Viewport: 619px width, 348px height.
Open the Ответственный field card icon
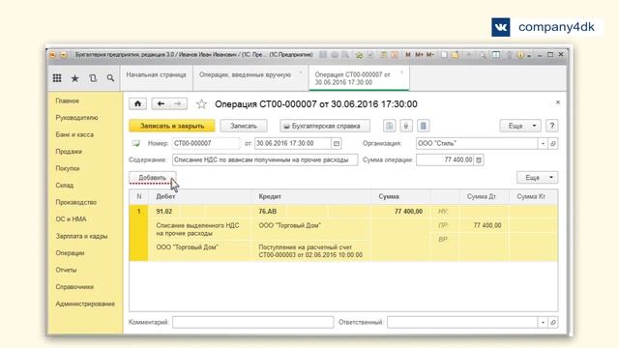(x=553, y=322)
